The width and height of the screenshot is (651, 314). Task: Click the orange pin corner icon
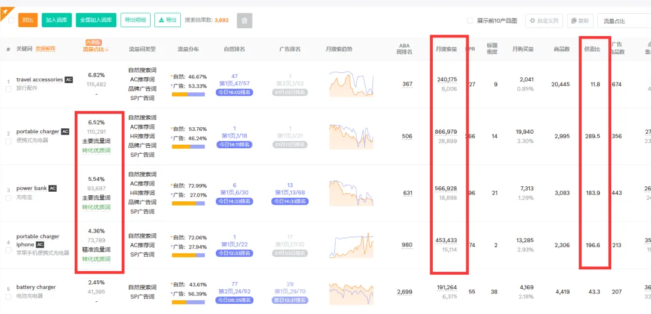(x=5, y=13)
